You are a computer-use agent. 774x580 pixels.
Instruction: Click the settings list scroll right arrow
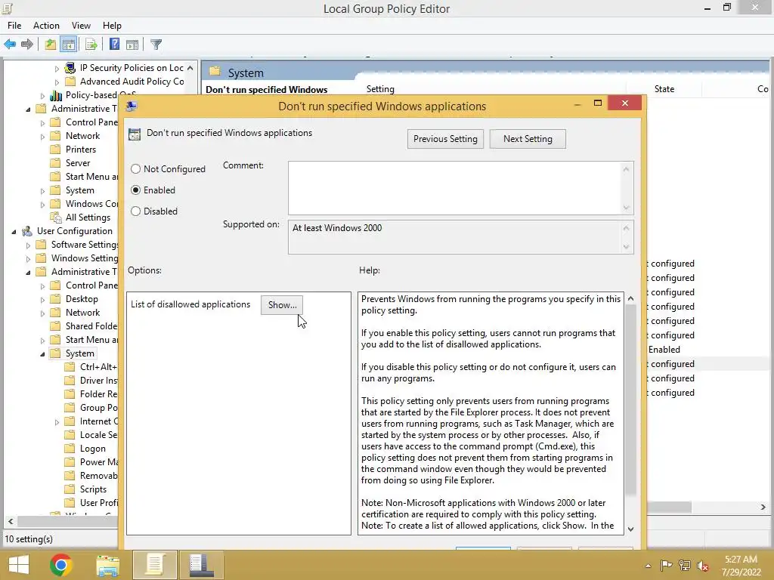point(763,507)
